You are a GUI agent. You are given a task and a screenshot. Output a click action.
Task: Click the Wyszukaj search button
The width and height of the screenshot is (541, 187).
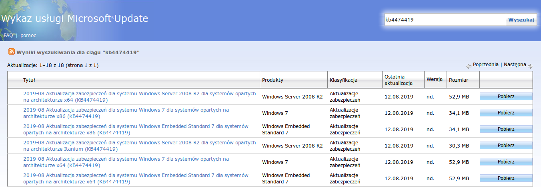click(x=521, y=20)
